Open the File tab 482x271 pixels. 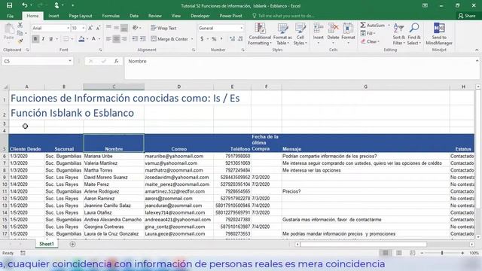coord(11,16)
